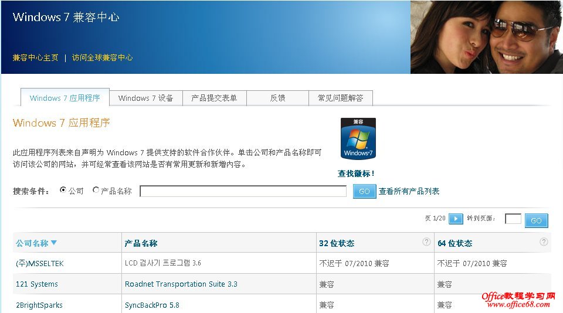Click the Windows 7 兼容中心 title
This screenshot has width=563, height=313.
pyautogui.click(x=66, y=17)
